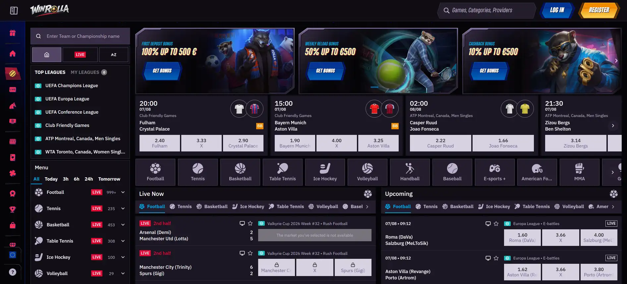Click the BB badge on Fulham vs Crystal Palace

pyautogui.click(x=260, y=126)
